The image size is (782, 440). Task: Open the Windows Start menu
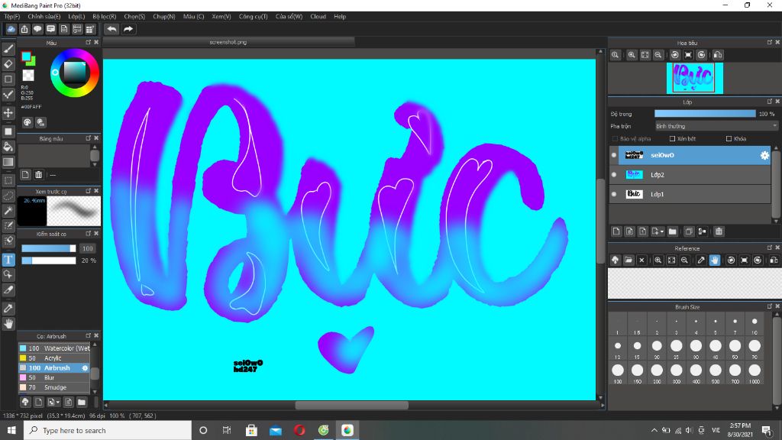click(x=11, y=430)
